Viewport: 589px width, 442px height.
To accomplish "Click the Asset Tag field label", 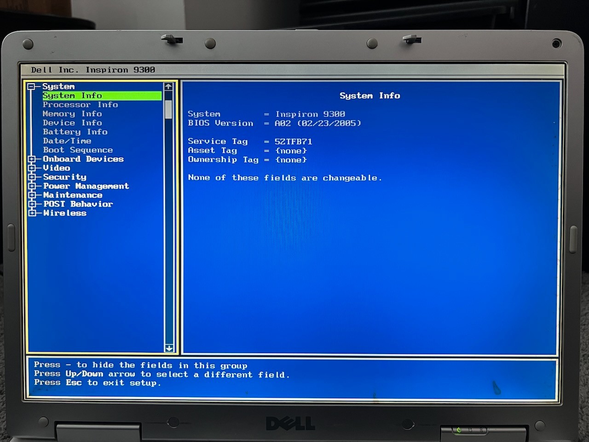I will coord(212,151).
